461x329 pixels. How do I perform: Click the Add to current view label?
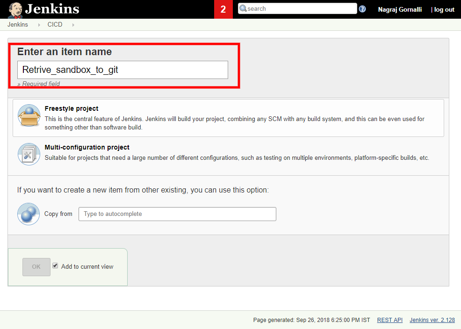(87, 266)
